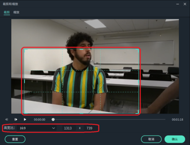190x145 pixels.
Task: Play the video preview
Action: [x=25, y=120]
